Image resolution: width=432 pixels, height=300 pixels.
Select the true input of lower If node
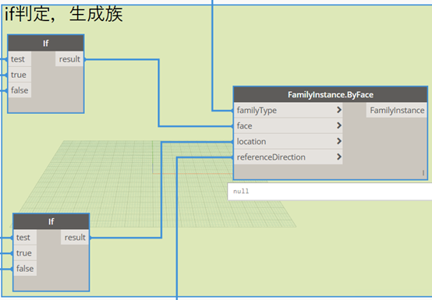point(25,253)
